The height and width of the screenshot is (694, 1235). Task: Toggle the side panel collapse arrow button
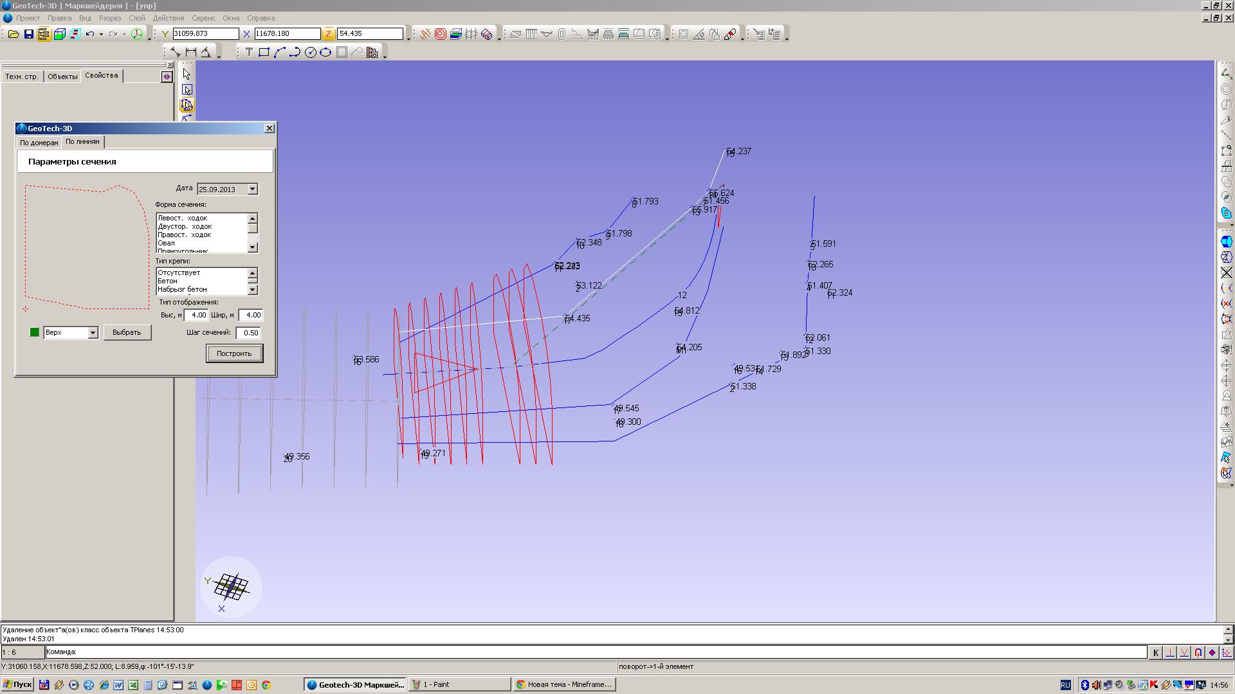click(x=167, y=76)
